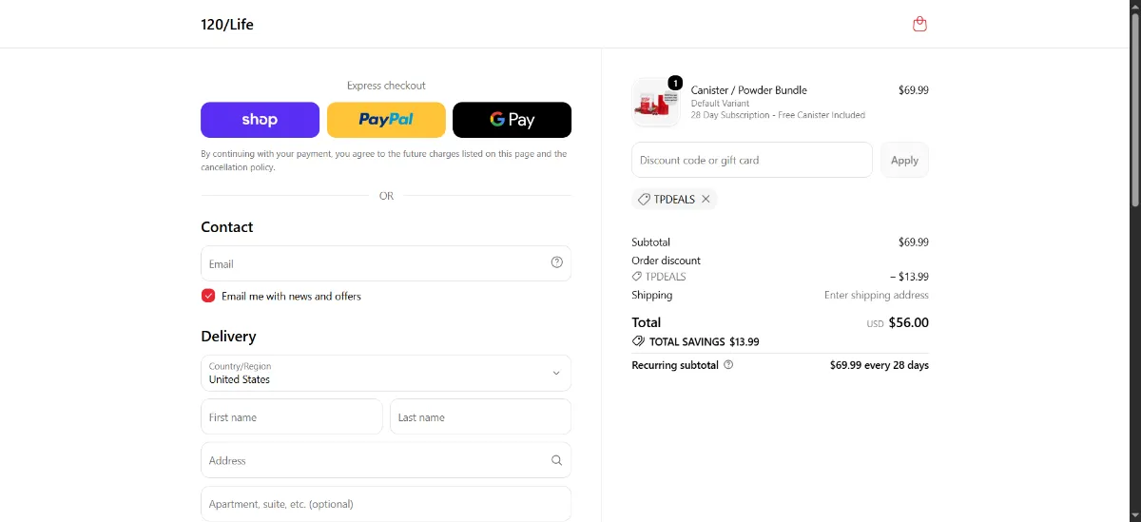1141x522 pixels.
Task: Click into the Last name field
Action: (480, 416)
